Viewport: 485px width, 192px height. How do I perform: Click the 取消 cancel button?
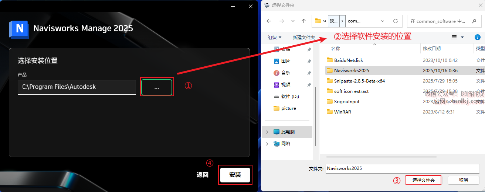click(464, 180)
